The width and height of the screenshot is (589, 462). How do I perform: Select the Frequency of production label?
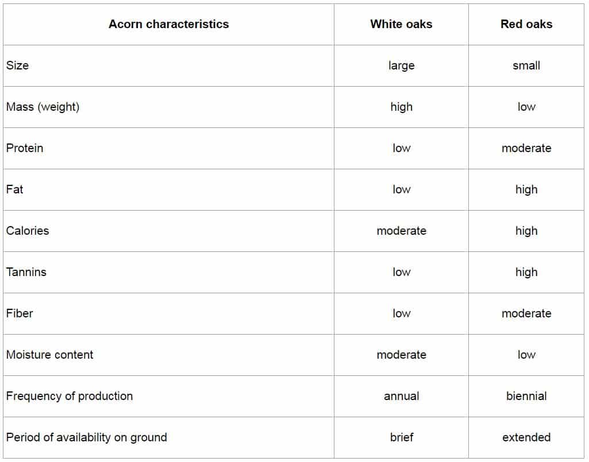[70, 396]
